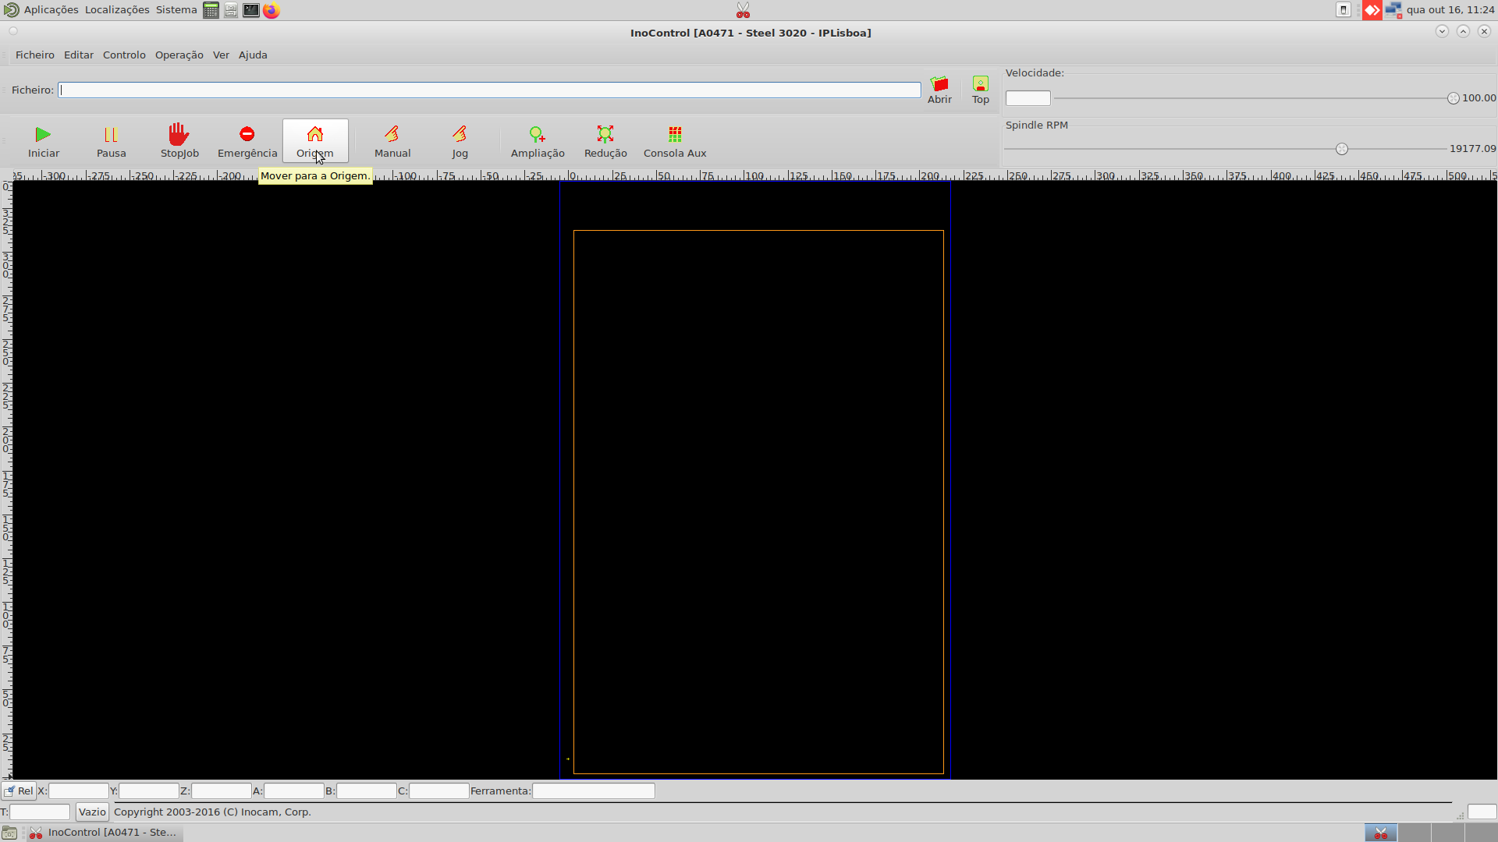Click the Ficheiro path input field
The width and height of the screenshot is (1498, 842).
coord(489,90)
